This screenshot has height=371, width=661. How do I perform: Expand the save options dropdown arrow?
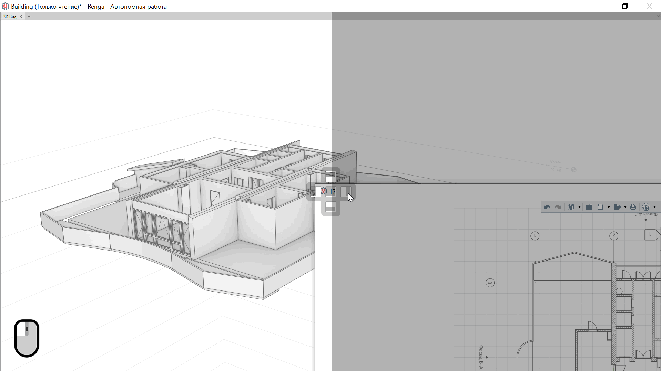click(x=609, y=208)
